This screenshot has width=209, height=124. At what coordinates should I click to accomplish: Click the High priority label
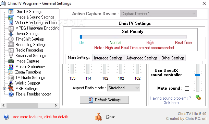[x=150, y=43]
